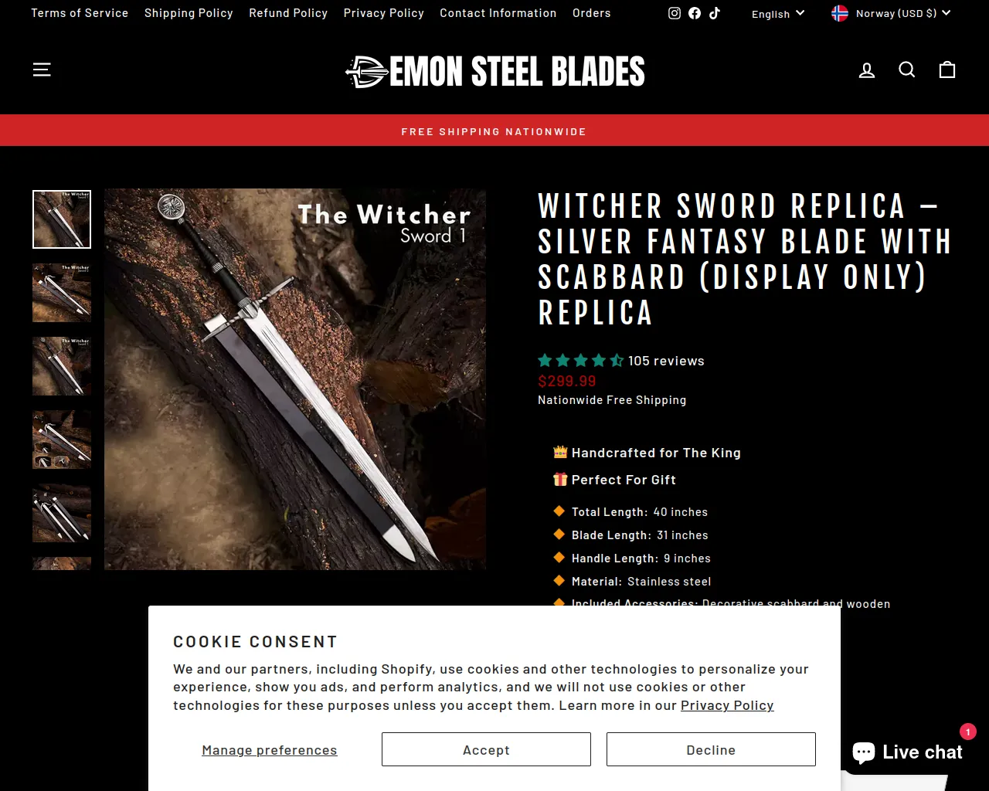Screen dimensions: 989x791
Task: Open Manage preferences for cookies
Action: [x=270, y=750]
